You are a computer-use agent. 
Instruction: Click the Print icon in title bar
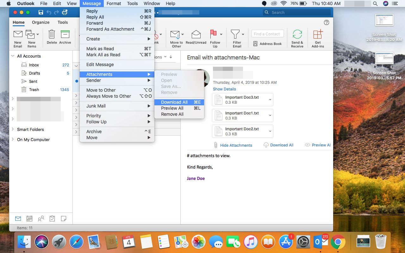pos(65,12)
